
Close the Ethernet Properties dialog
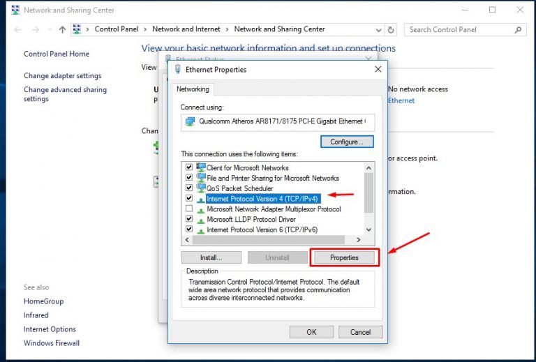pyautogui.click(x=378, y=69)
